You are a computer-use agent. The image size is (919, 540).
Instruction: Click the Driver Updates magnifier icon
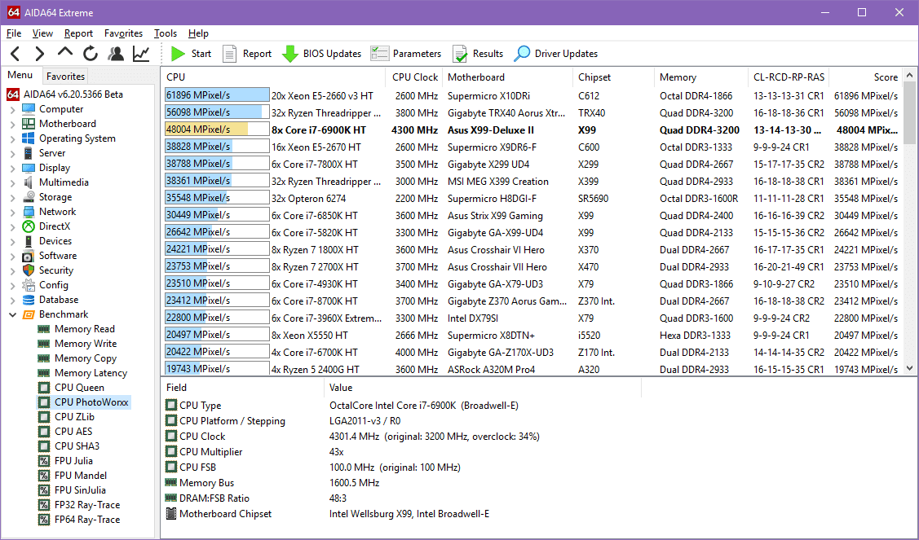point(522,54)
